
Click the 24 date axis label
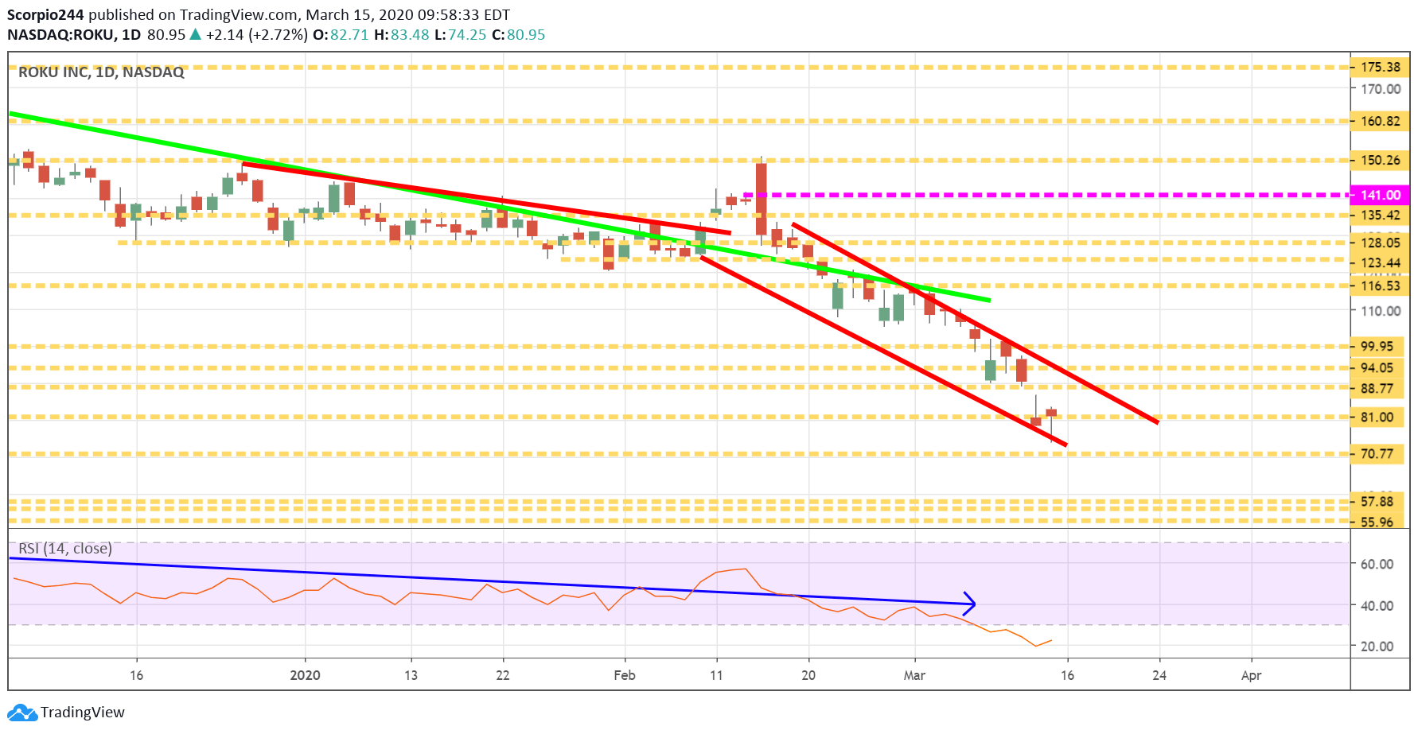[1159, 675]
